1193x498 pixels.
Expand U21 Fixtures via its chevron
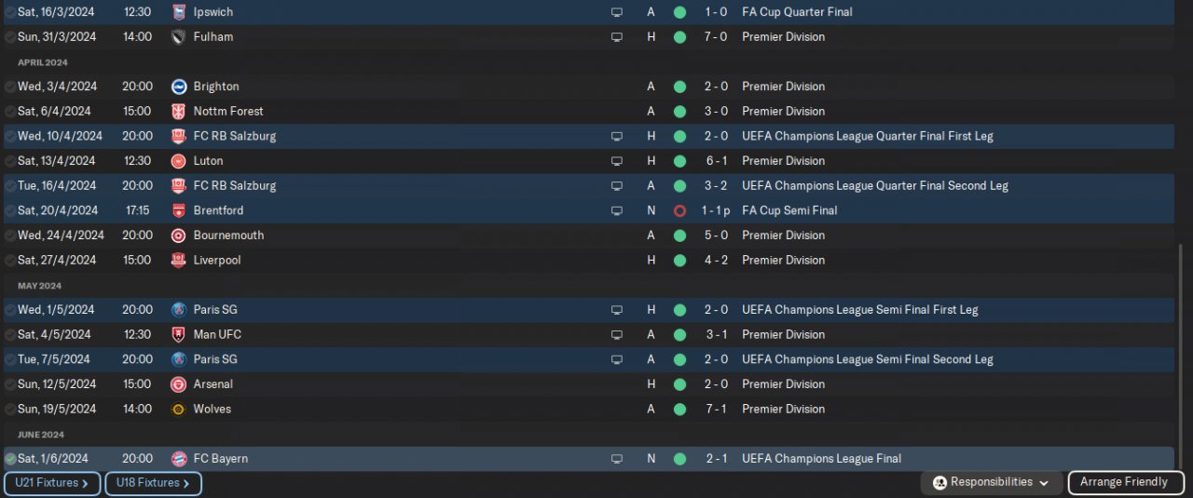(85, 484)
